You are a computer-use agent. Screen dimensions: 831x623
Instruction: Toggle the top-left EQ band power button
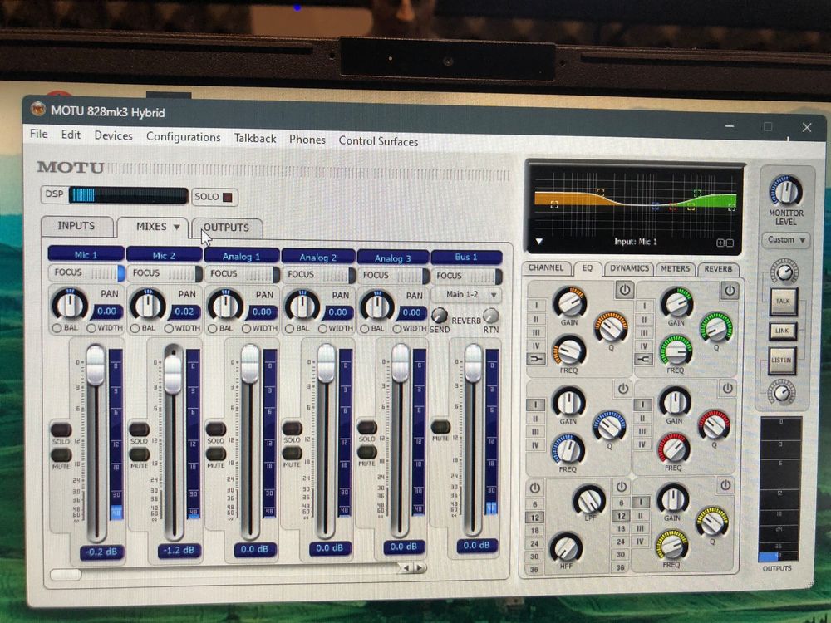coord(624,290)
